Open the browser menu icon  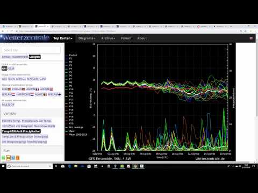pyautogui.click(x=255, y=31)
